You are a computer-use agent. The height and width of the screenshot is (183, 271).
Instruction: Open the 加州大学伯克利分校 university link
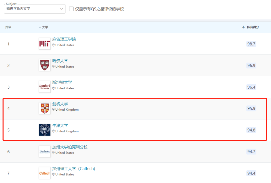tap(70, 147)
